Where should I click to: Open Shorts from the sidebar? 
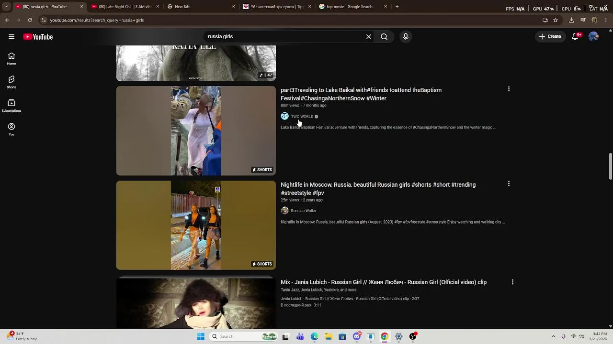click(x=11, y=82)
